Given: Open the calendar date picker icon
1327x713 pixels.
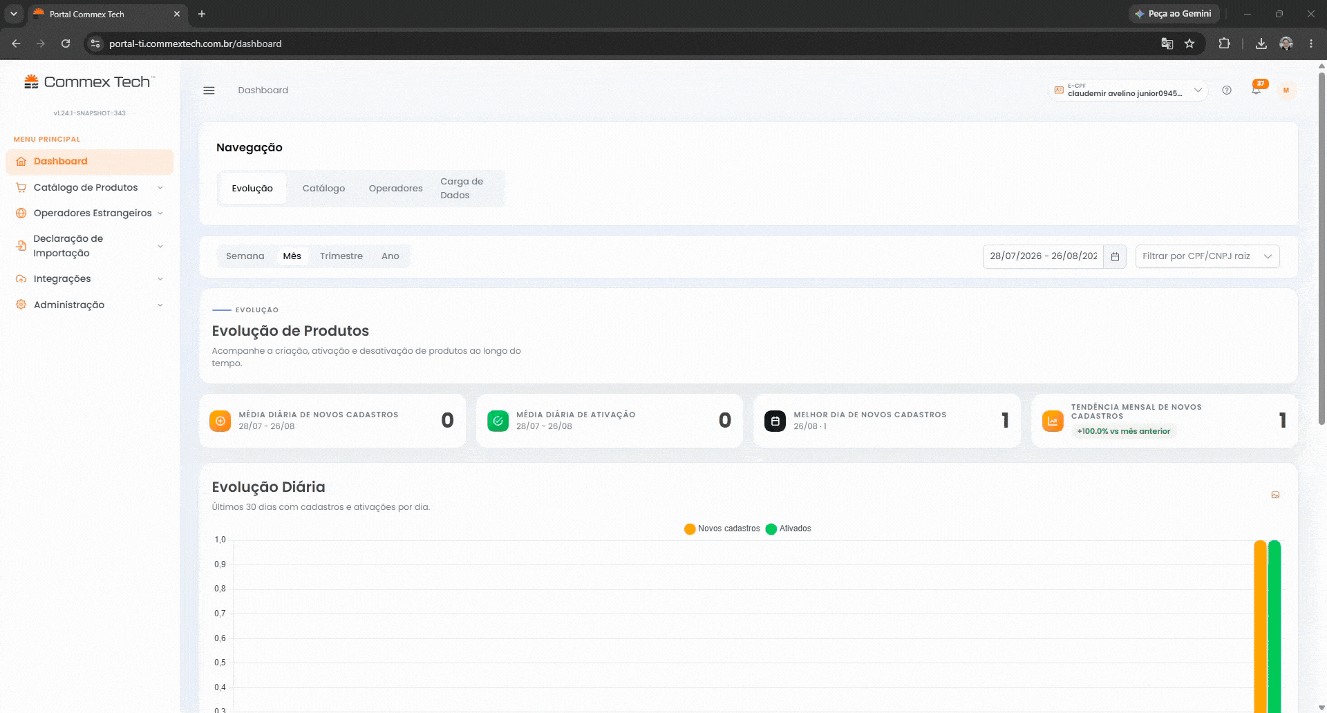Looking at the screenshot, I should pyautogui.click(x=1115, y=256).
